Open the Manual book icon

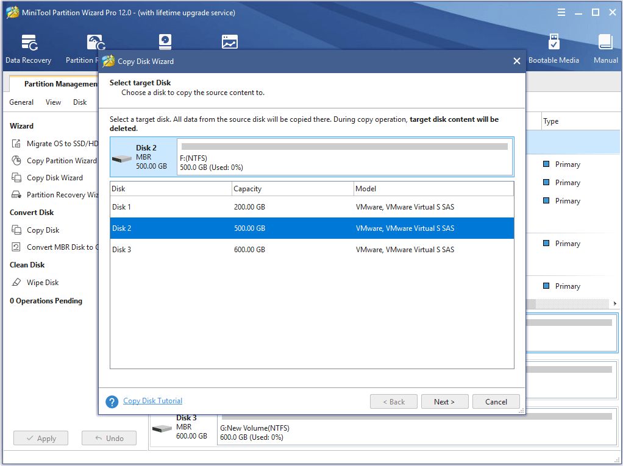click(605, 41)
